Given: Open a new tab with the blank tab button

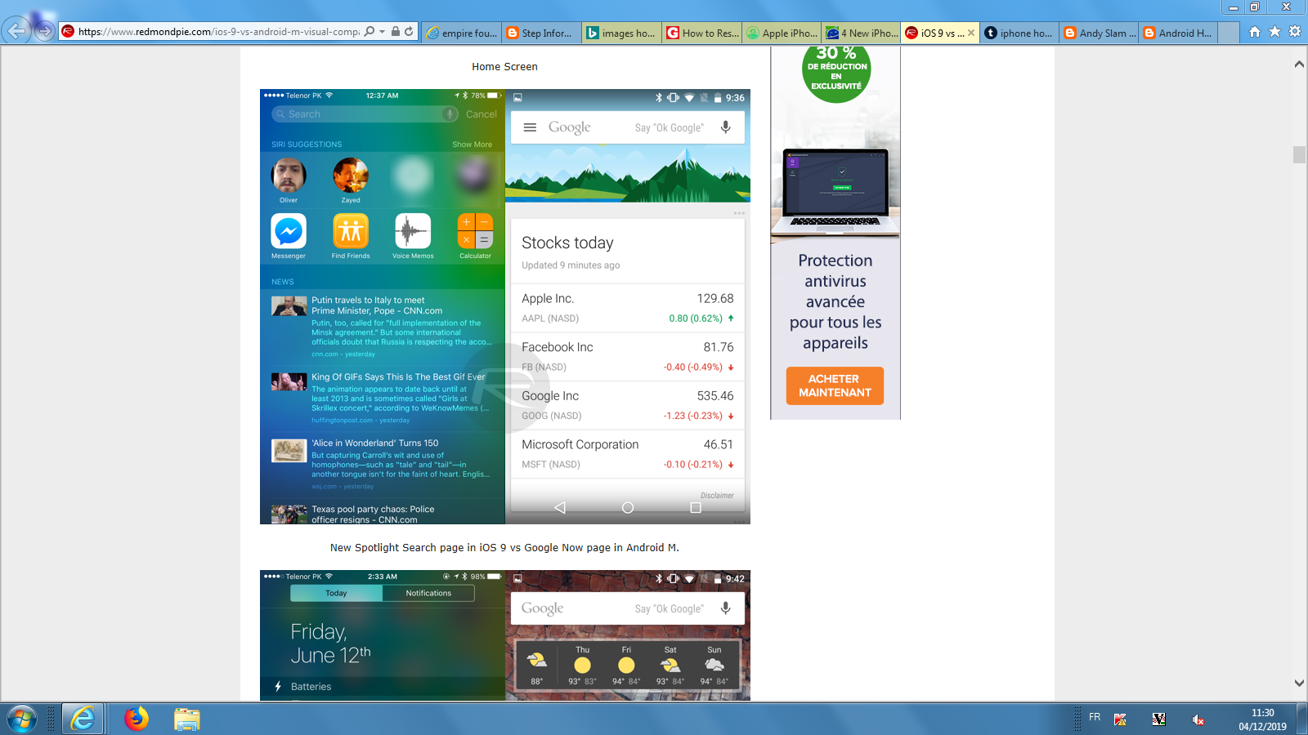Looking at the screenshot, I should (1229, 33).
